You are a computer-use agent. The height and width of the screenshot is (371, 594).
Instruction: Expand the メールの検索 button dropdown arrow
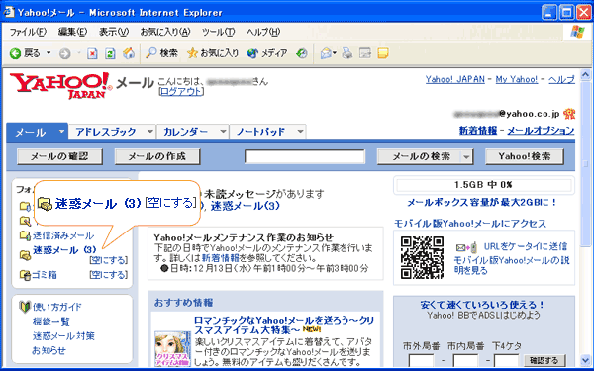(x=466, y=156)
